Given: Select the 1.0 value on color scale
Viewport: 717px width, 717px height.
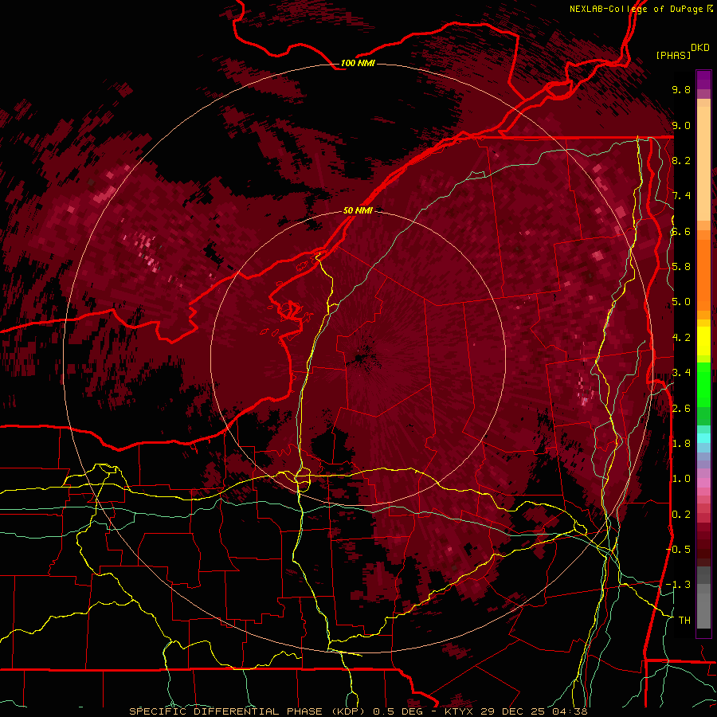Looking at the screenshot, I should tap(681, 479).
